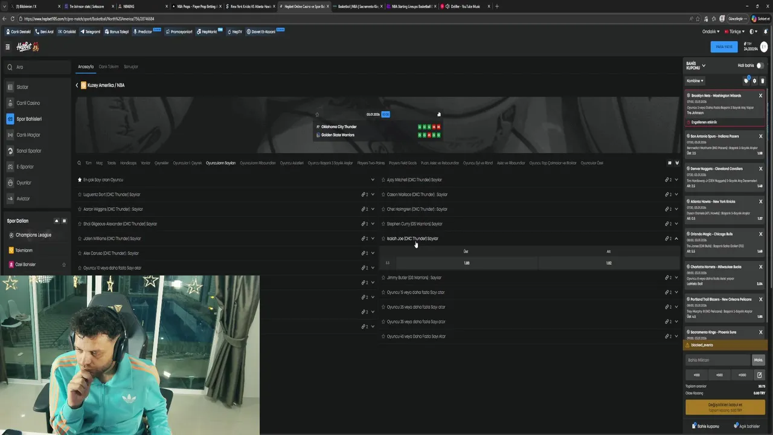This screenshot has height=435, width=773.
Task: Clear bet slip with the trash icon
Action: (762, 80)
